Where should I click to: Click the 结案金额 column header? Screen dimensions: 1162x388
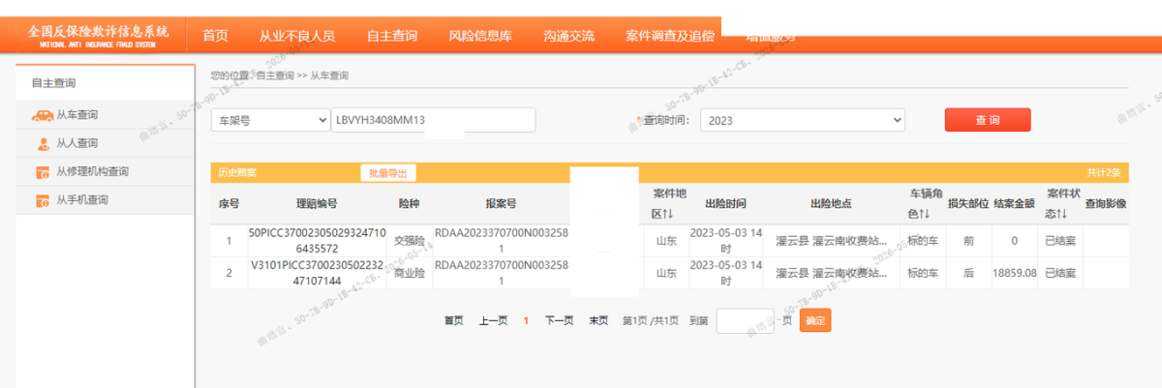(1014, 204)
